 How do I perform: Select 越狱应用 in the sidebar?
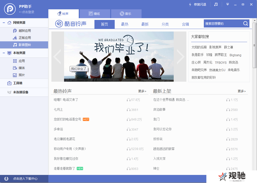(25, 31)
